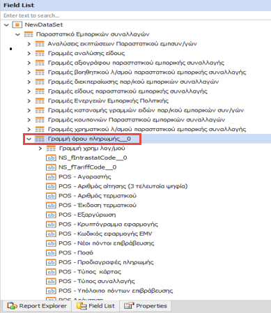Click ab field icon of POS - Αριθμός τερματικού
The image size is (271, 313).
click(51, 196)
